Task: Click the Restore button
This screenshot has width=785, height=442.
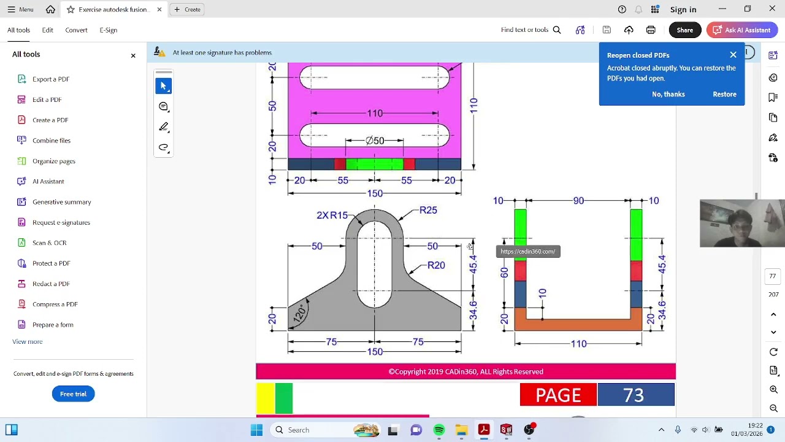Action: click(724, 94)
